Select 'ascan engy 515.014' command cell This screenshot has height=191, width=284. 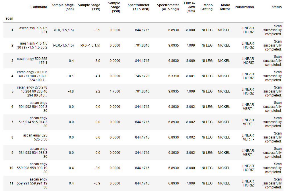pyautogui.click(x=33, y=122)
